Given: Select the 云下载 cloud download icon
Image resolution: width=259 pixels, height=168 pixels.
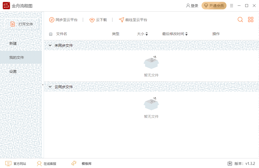Looking at the screenshot, I should coord(92,20).
